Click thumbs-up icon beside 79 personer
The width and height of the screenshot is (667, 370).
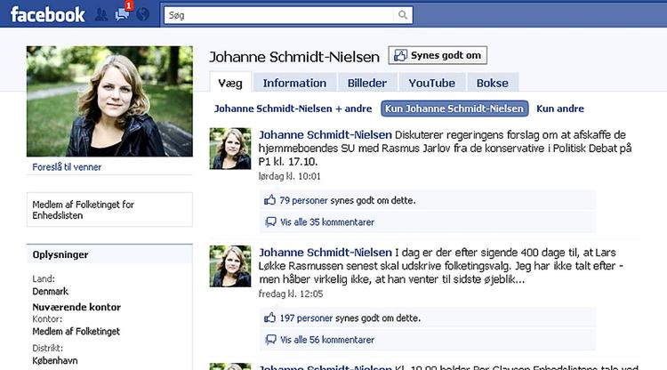click(269, 200)
